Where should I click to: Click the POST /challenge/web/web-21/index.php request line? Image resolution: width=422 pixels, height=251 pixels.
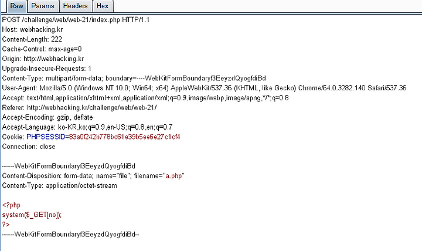[76, 20]
